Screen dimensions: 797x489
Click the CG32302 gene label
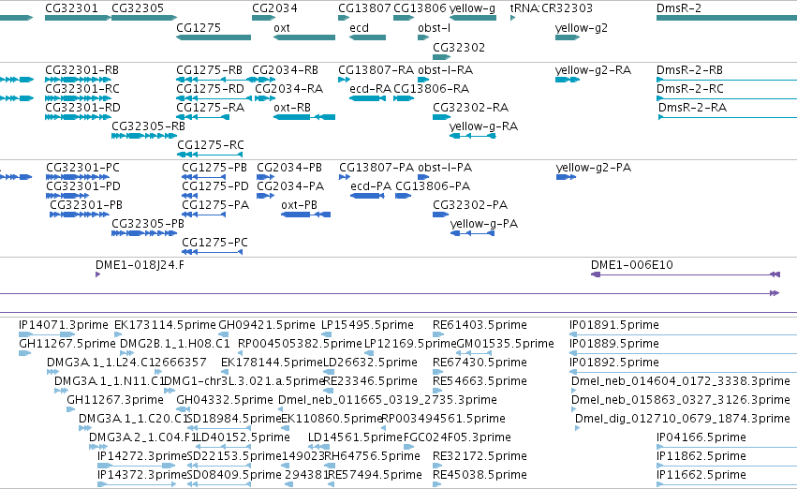click(459, 47)
